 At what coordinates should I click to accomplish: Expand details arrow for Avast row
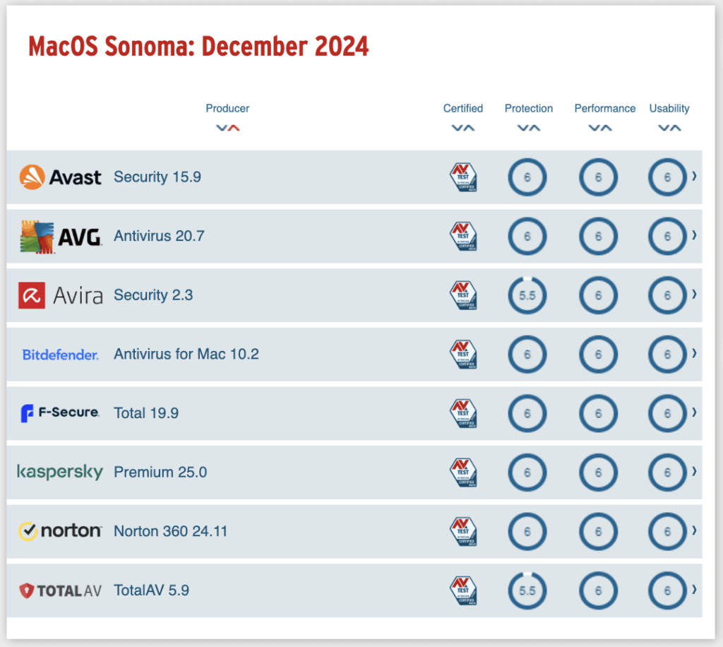(694, 176)
